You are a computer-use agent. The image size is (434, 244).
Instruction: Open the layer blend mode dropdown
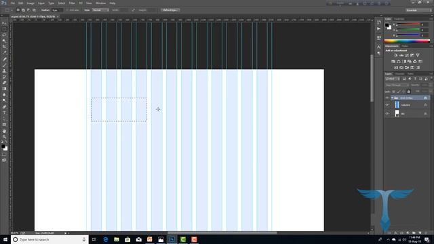click(x=397, y=85)
